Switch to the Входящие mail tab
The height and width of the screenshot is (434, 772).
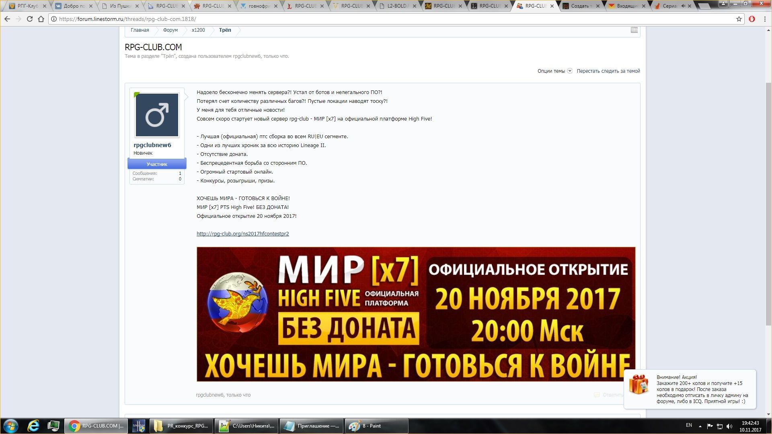coord(626,6)
